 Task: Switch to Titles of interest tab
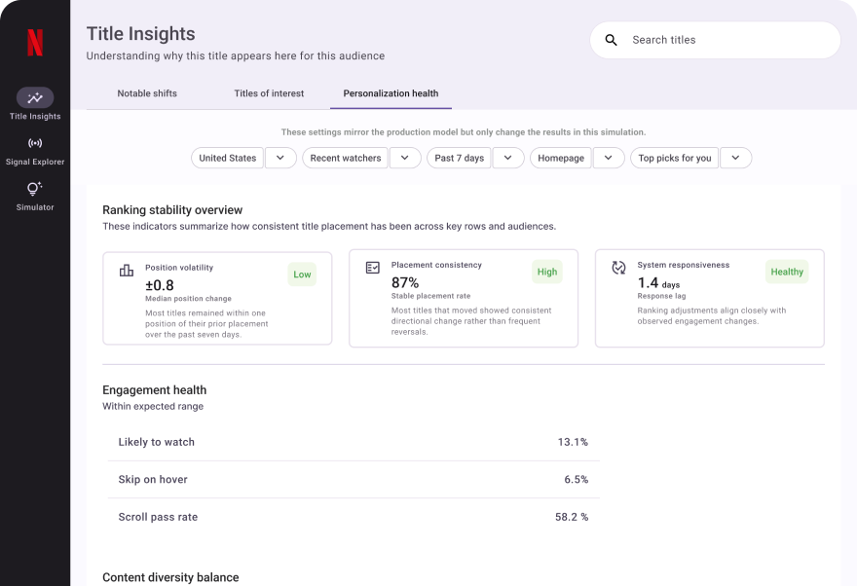[269, 93]
